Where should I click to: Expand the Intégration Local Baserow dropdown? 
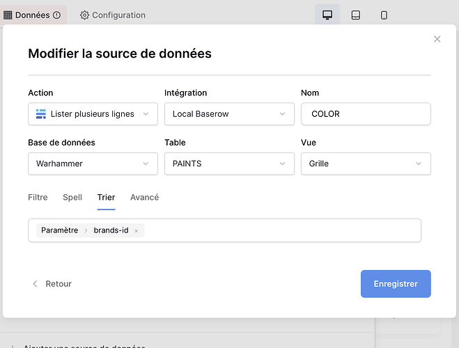pos(228,114)
